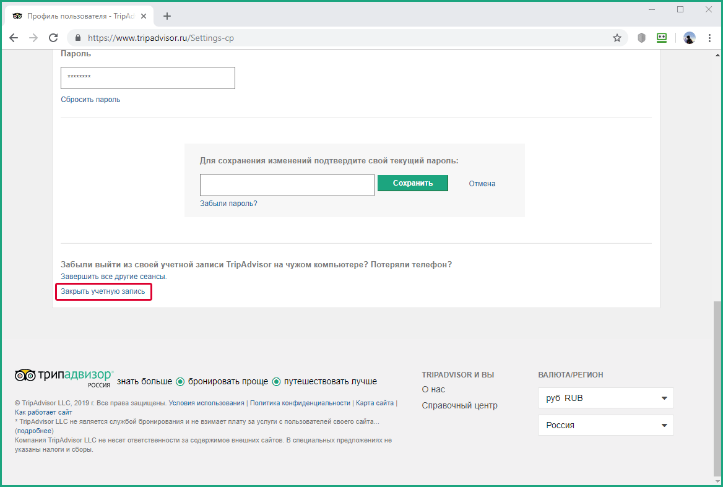
Task: Reload the page with refresh icon
Action: pyautogui.click(x=53, y=38)
